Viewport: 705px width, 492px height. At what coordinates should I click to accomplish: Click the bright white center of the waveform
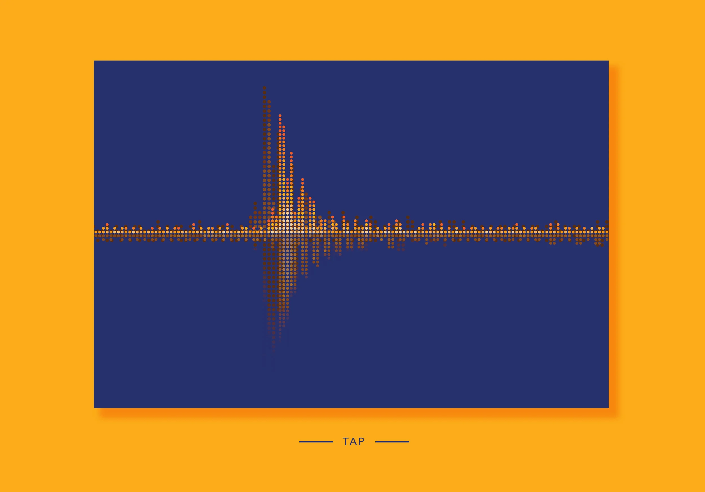click(x=287, y=228)
